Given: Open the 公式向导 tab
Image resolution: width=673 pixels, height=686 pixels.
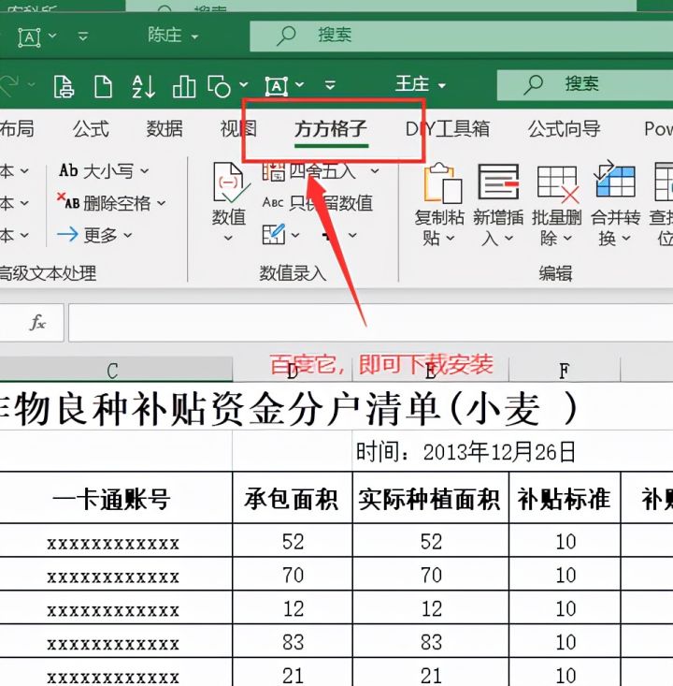Looking at the screenshot, I should click(x=565, y=129).
